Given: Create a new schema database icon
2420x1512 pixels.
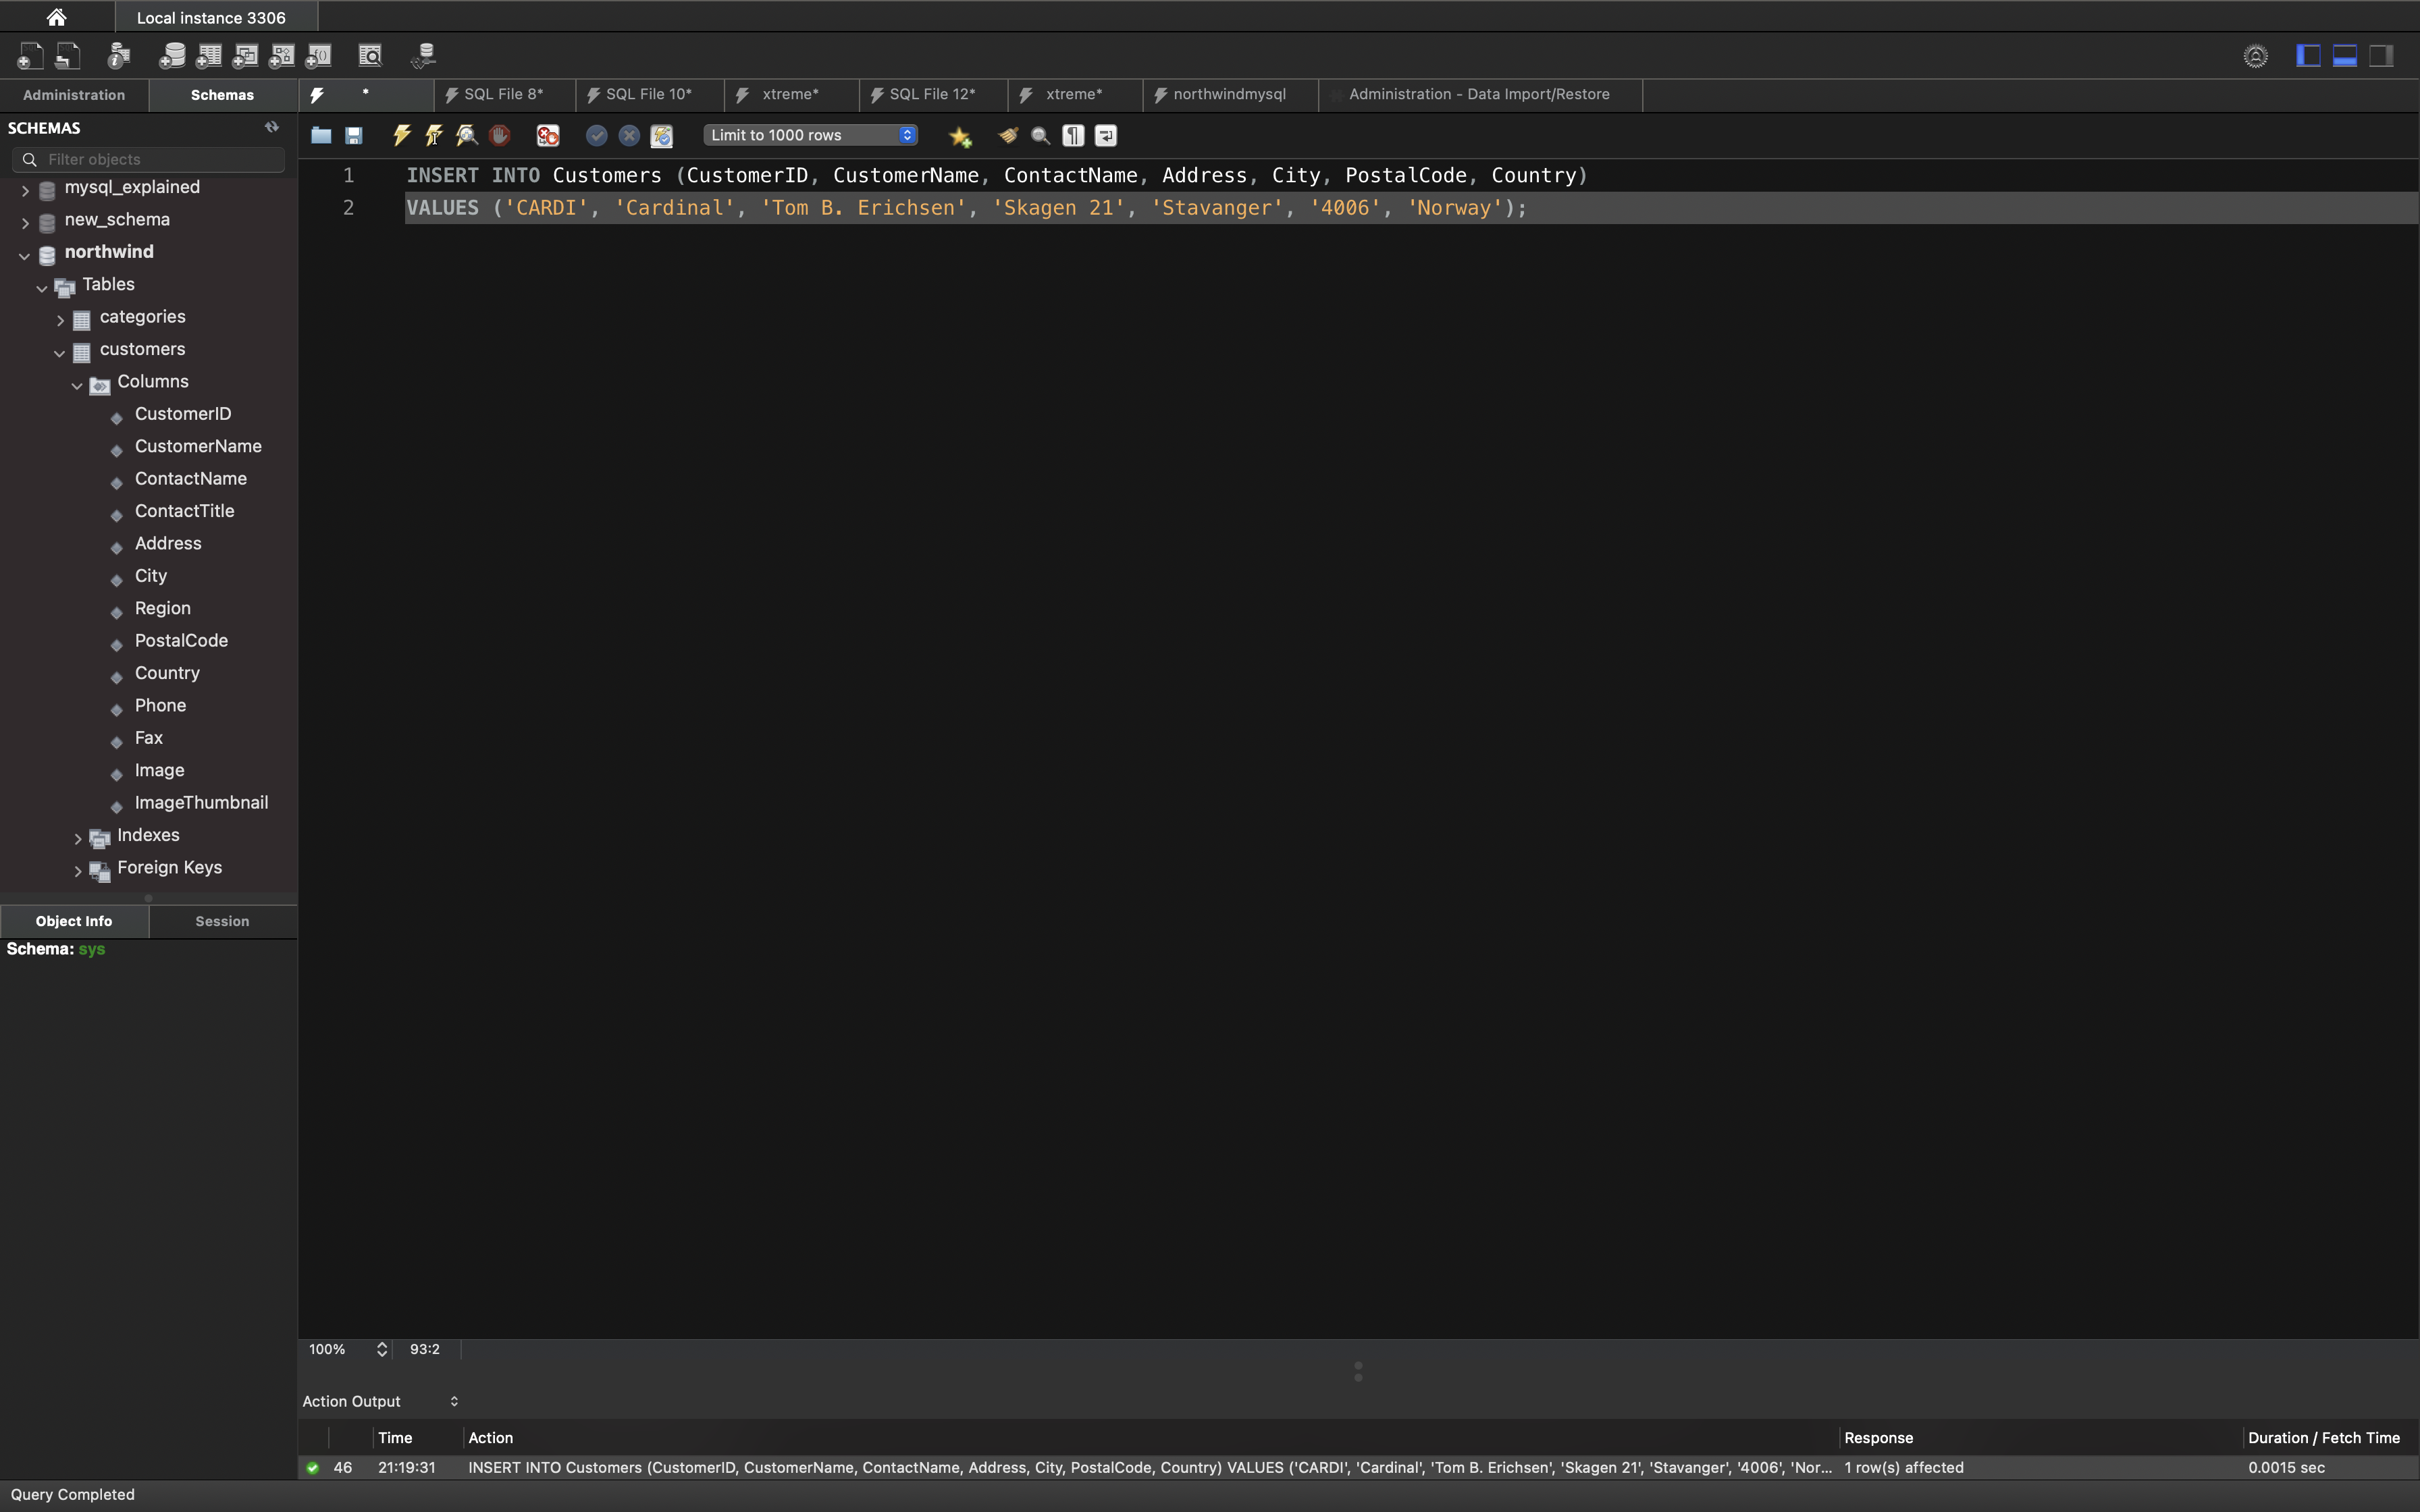Looking at the screenshot, I should click(172, 56).
